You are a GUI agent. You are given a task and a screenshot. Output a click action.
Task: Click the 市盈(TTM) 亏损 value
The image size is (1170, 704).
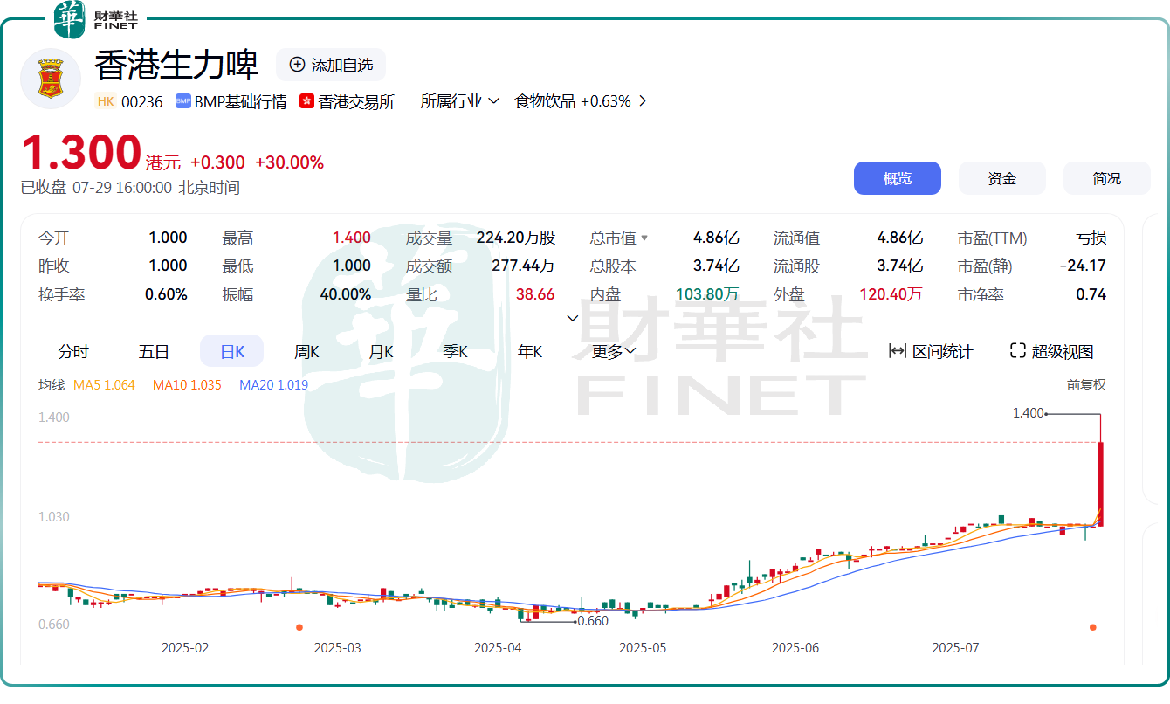(1091, 238)
